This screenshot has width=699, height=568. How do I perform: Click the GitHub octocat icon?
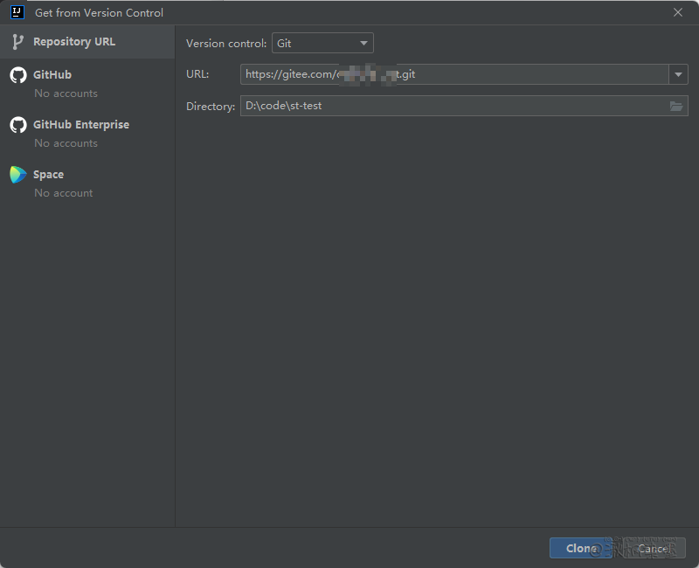click(17, 75)
